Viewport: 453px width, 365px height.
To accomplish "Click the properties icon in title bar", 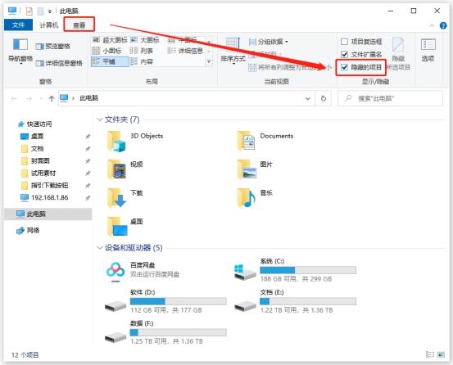I will point(29,11).
